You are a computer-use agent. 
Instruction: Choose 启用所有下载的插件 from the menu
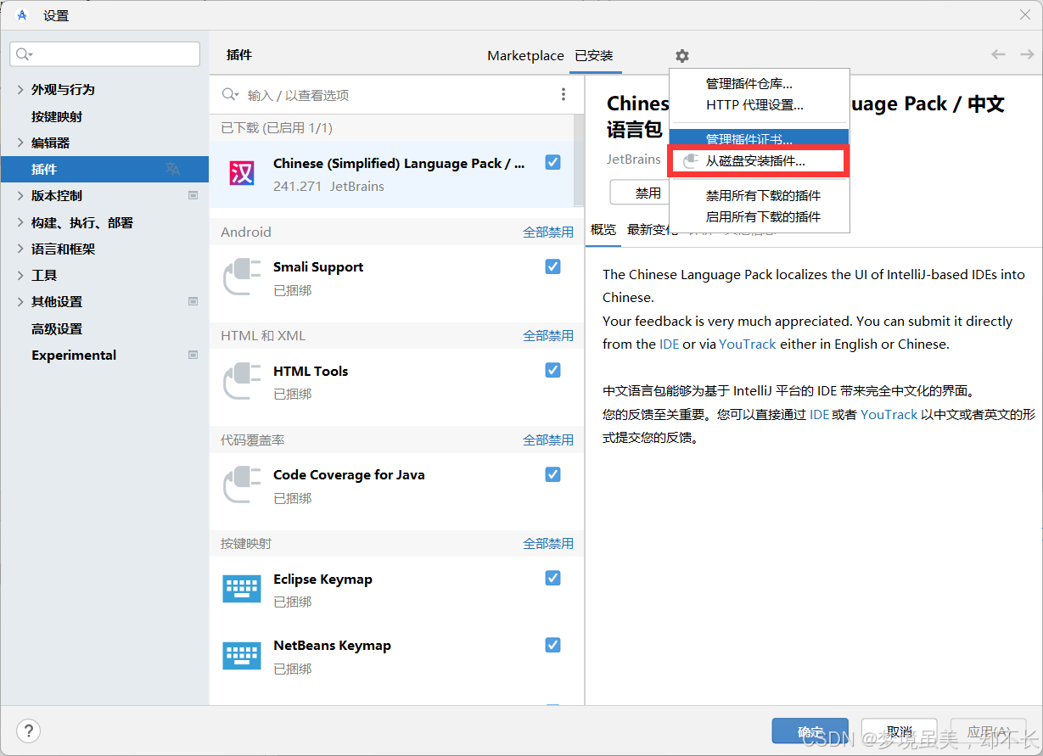tap(760, 217)
